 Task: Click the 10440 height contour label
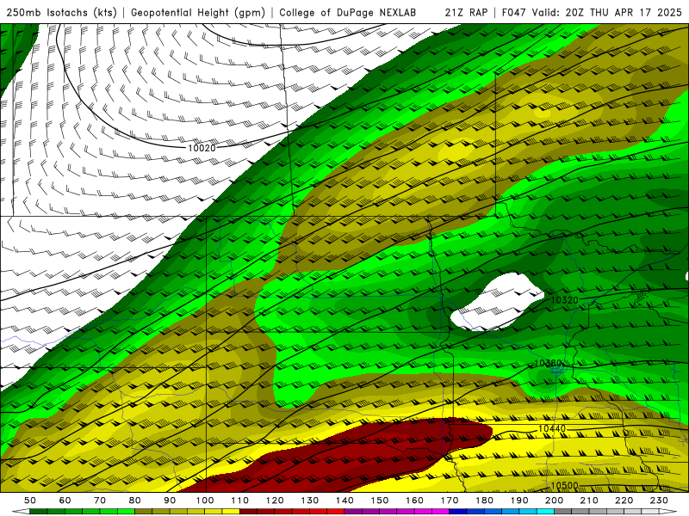pos(552,428)
